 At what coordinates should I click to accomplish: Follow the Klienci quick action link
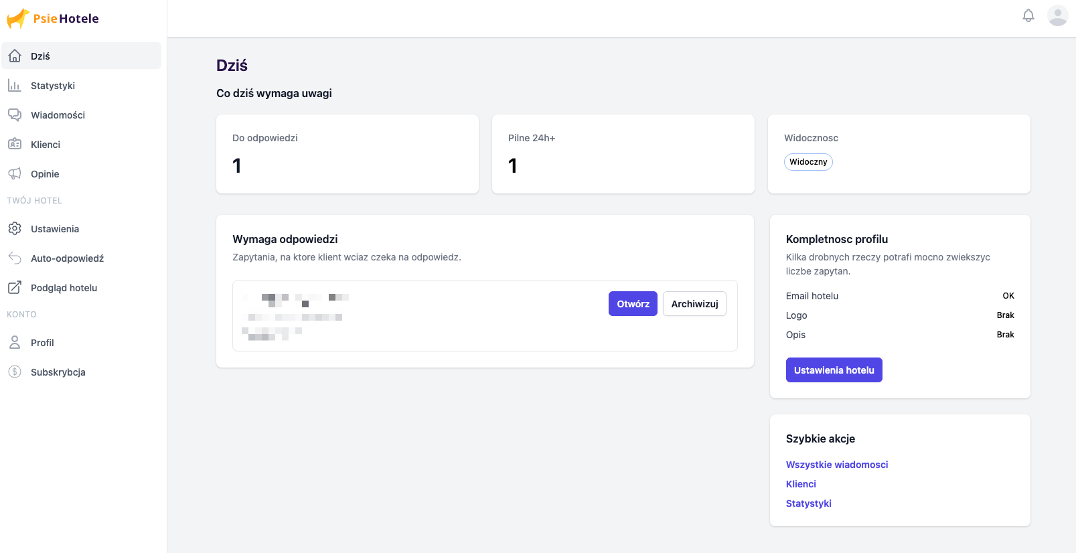coord(801,484)
